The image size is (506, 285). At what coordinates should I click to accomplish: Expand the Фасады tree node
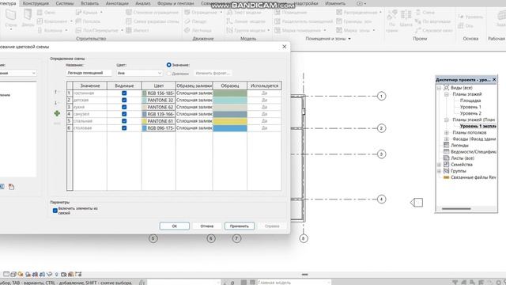point(446,139)
